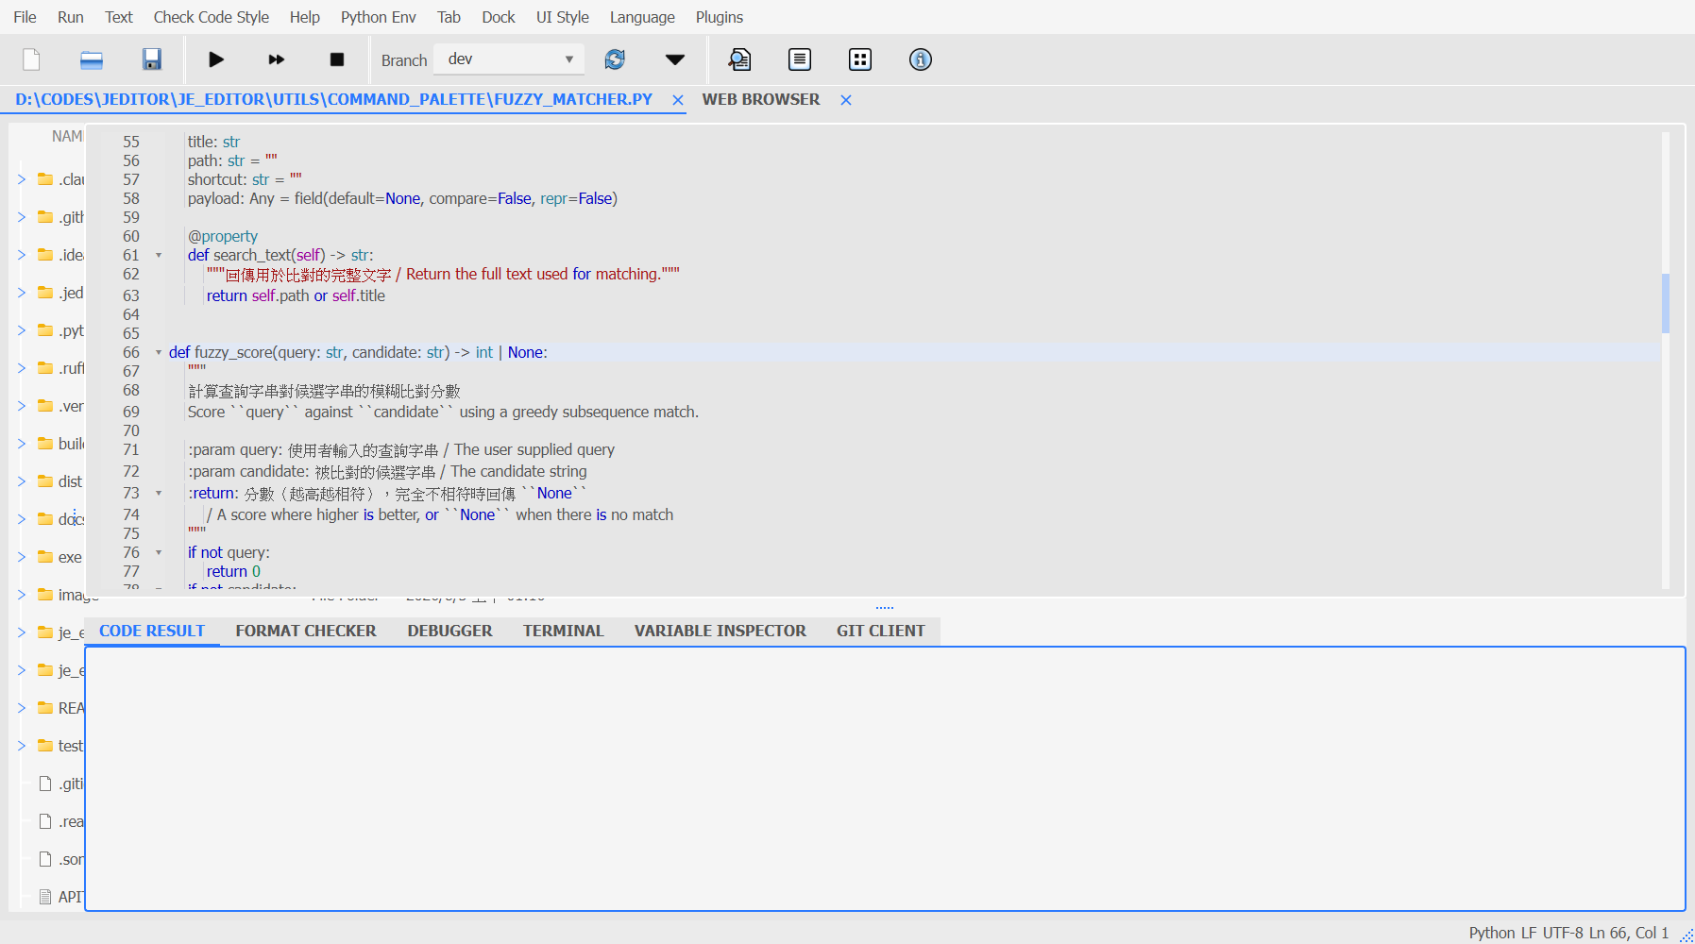Click the document list toolbar icon

(800, 59)
